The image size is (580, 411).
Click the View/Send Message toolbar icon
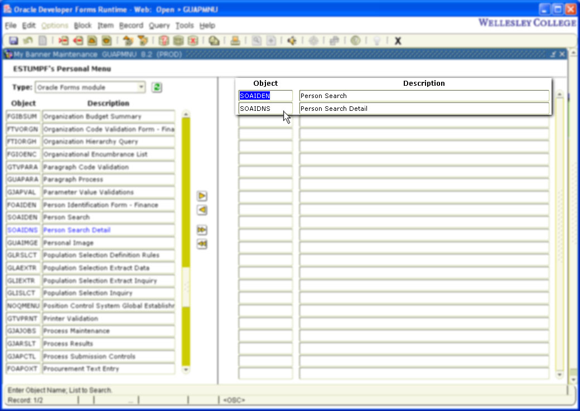tap(214, 41)
